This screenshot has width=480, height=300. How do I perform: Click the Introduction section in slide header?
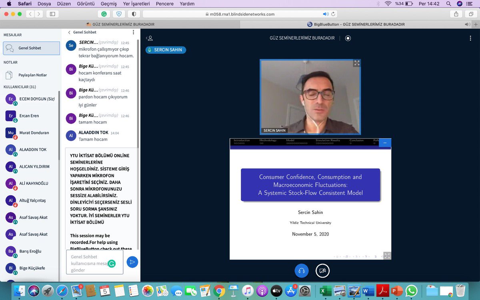point(242,140)
